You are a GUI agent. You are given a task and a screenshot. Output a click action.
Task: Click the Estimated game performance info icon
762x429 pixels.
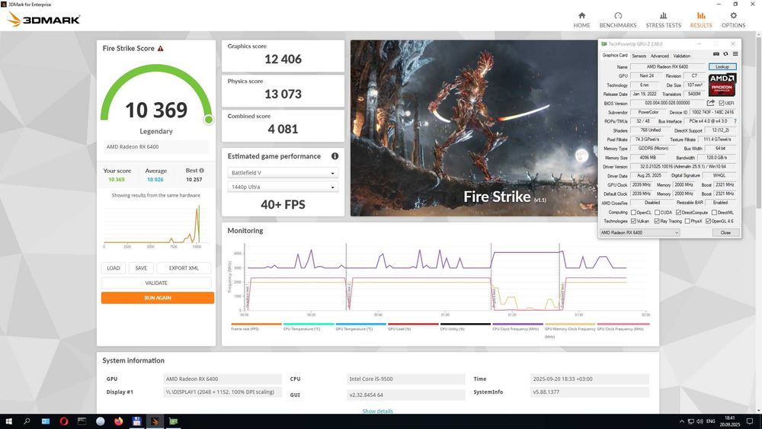[x=335, y=156]
